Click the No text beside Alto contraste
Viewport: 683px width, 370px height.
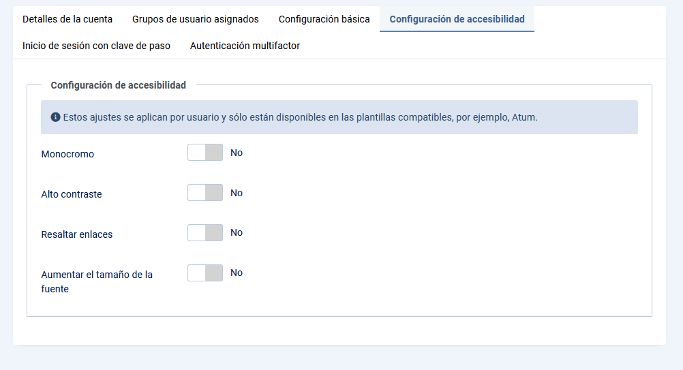[x=237, y=193]
